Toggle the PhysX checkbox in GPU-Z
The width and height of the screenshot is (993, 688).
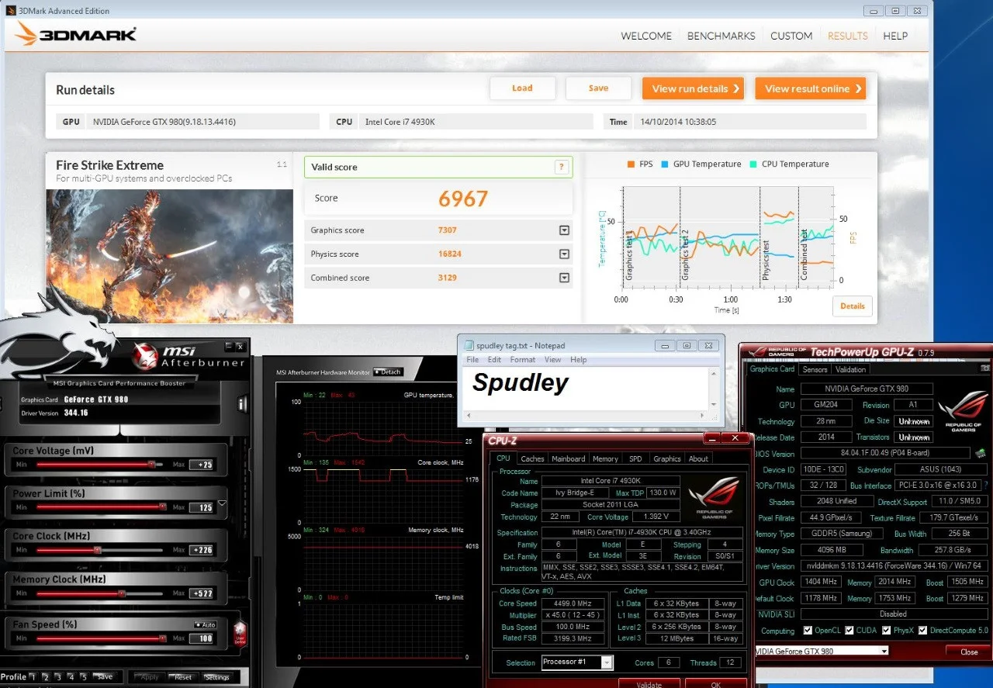point(884,631)
